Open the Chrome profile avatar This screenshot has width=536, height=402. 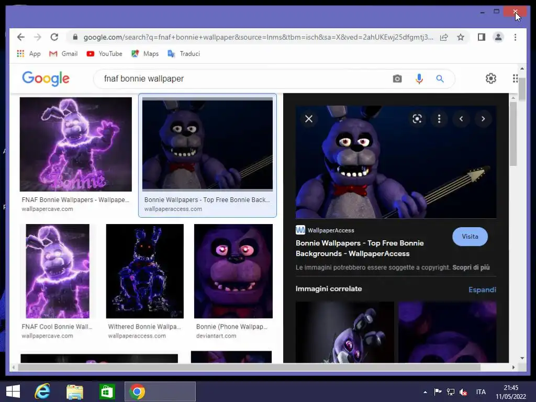pos(498,37)
